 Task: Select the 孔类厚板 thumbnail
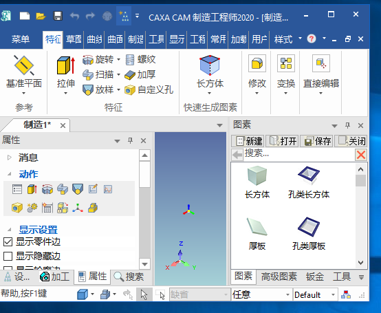(x=309, y=234)
